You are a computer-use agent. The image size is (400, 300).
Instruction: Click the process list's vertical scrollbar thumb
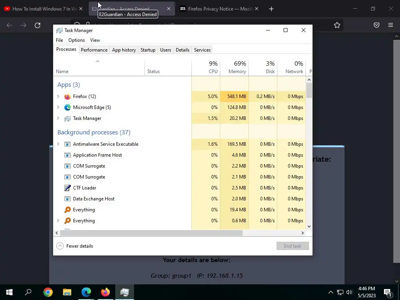[x=309, y=90]
